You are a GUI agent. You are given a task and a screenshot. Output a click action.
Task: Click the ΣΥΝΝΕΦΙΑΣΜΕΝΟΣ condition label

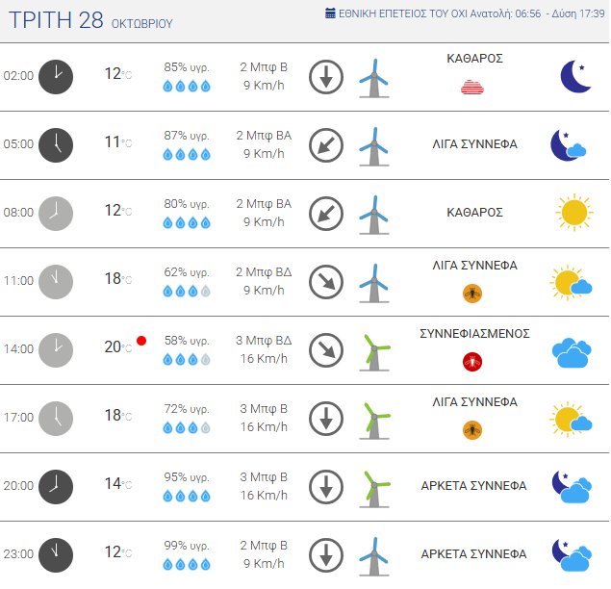click(x=475, y=333)
